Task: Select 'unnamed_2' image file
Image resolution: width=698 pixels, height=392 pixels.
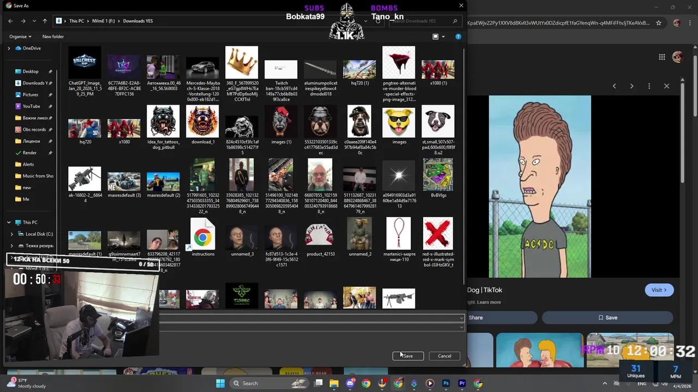Action: click(x=360, y=238)
